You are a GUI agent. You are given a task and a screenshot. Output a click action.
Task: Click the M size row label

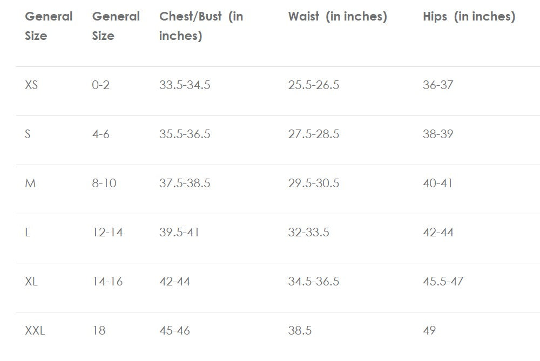pos(30,183)
